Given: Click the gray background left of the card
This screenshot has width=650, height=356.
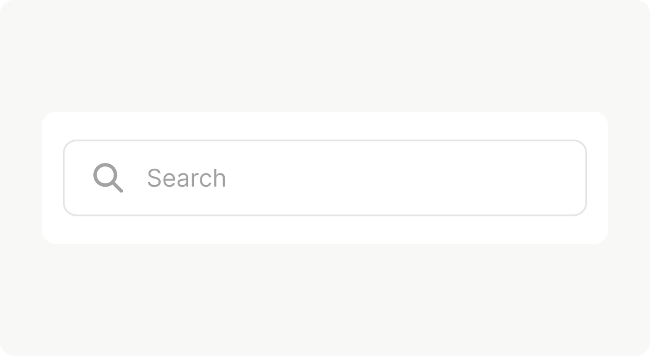Looking at the screenshot, I should (21, 177).
